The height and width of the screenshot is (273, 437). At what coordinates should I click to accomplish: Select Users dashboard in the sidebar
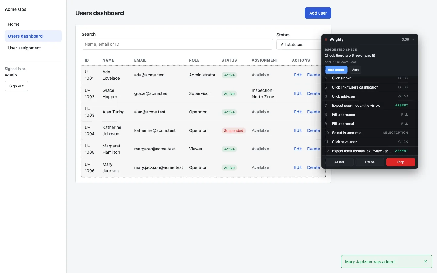(x=33, y=36)
